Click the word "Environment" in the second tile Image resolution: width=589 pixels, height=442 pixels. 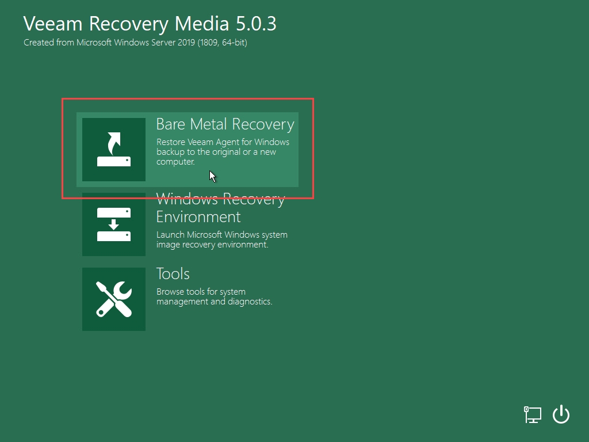(x=198, y=217)
